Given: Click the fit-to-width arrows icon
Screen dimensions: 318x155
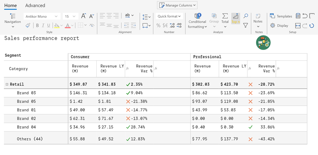Looking at the screenshot, I should pos(298,26).
